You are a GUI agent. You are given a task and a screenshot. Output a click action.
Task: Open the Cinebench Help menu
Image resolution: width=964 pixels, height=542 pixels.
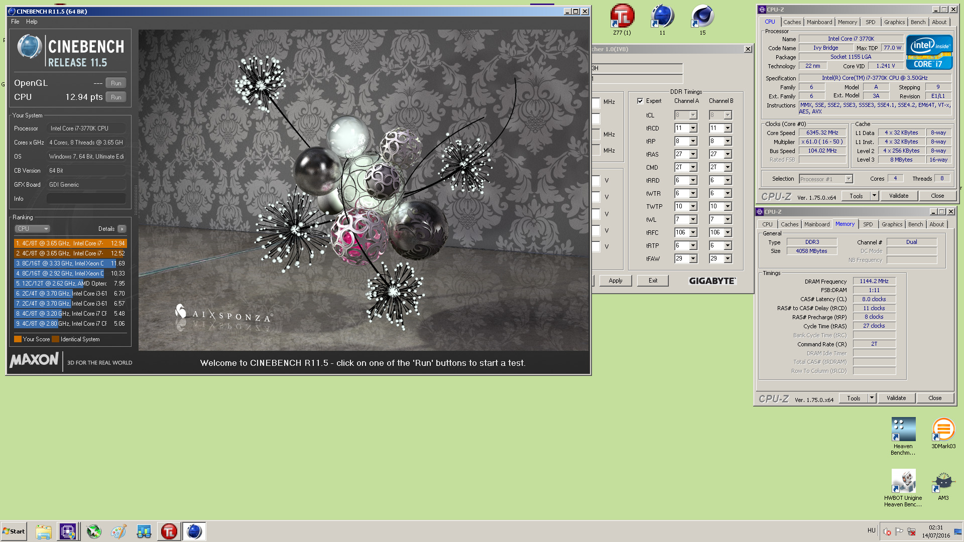coord(32,22)
